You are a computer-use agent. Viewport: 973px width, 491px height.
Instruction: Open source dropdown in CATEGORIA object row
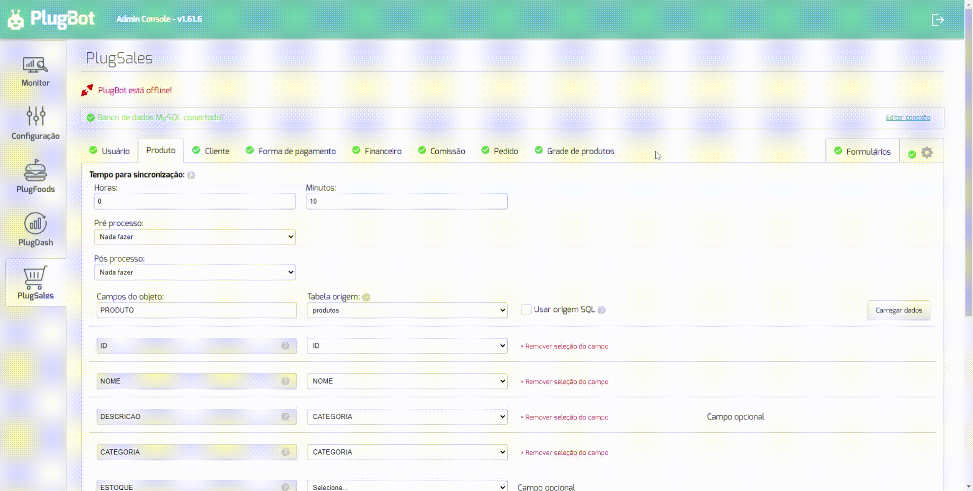[x=407, y=452]
